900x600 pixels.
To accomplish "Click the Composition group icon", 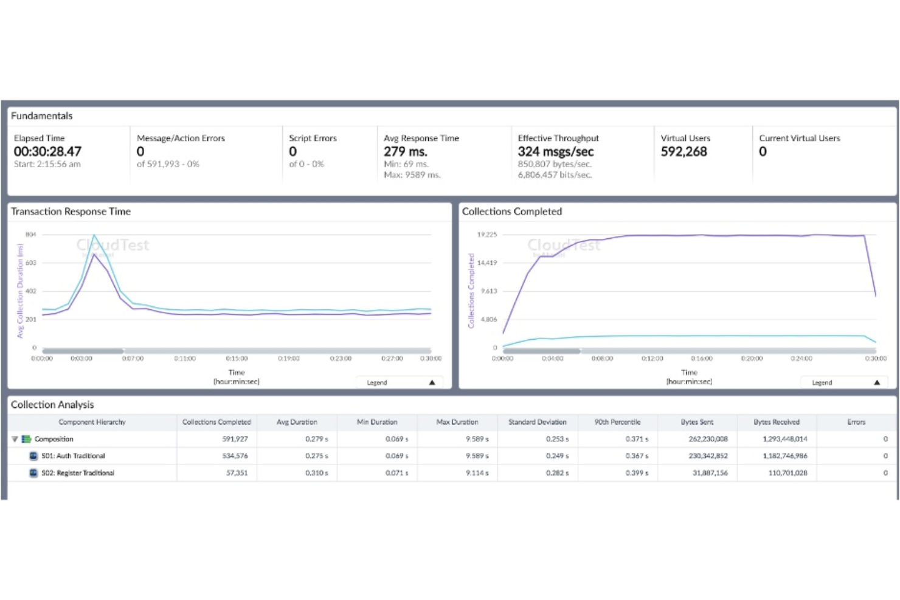I will pyautogui.click(x=27, y=439).
